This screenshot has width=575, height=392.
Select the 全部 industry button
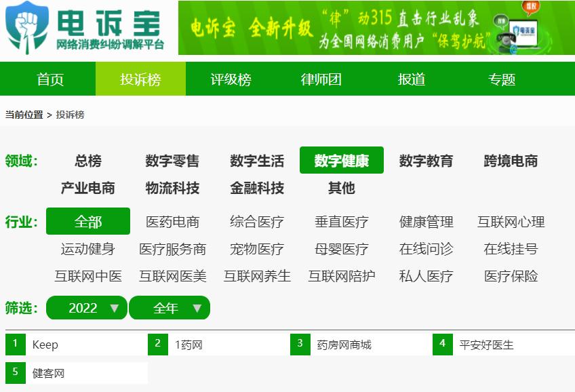(x=88, y=222)
